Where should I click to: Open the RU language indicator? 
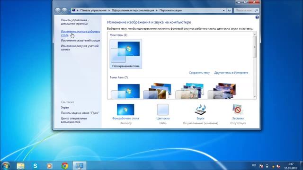254,165
